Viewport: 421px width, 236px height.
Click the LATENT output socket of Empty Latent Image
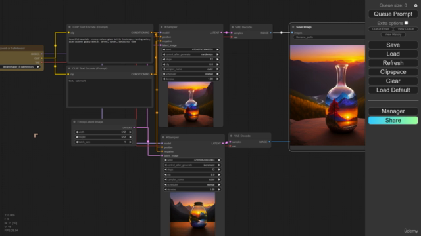coord(134,128)
